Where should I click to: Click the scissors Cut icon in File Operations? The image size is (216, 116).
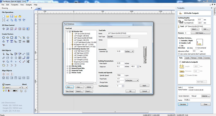click(8, 20)
